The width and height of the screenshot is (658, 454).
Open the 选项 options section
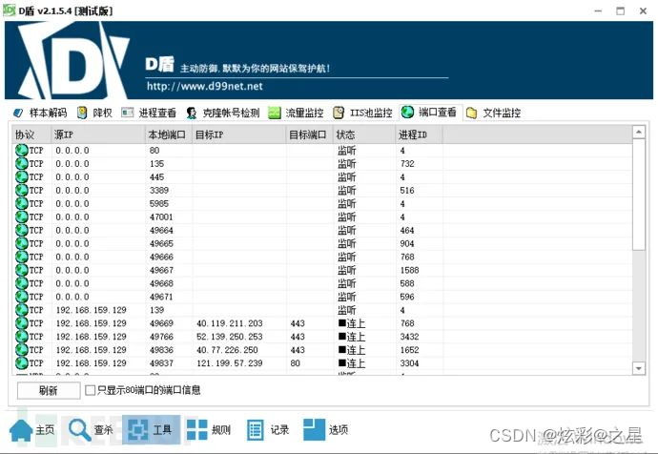[325, 429]
